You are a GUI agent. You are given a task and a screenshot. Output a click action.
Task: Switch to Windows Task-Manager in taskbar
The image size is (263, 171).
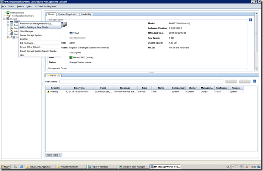tap(134, 167)
